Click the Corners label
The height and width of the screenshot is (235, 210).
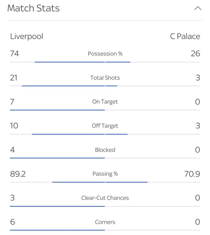(105, 222)
